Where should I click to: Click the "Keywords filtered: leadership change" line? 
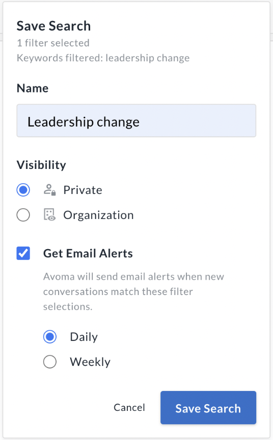coord(103,58)
